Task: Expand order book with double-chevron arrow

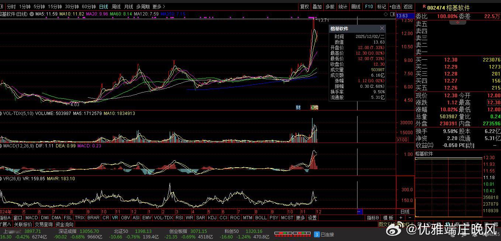Action: pyautogui.click(x=458, y=22)
